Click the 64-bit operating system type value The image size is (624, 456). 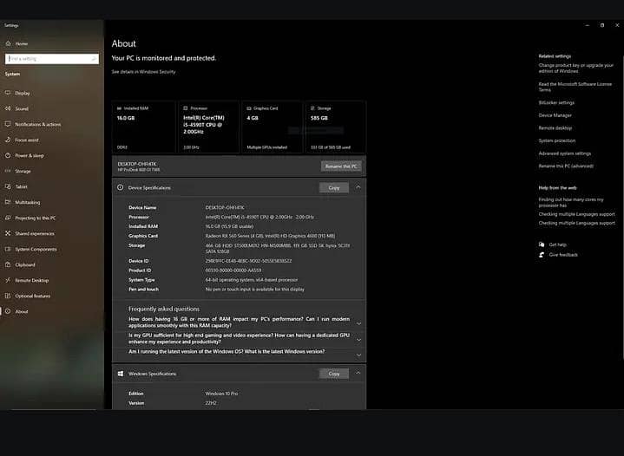(x=252, y=280)
